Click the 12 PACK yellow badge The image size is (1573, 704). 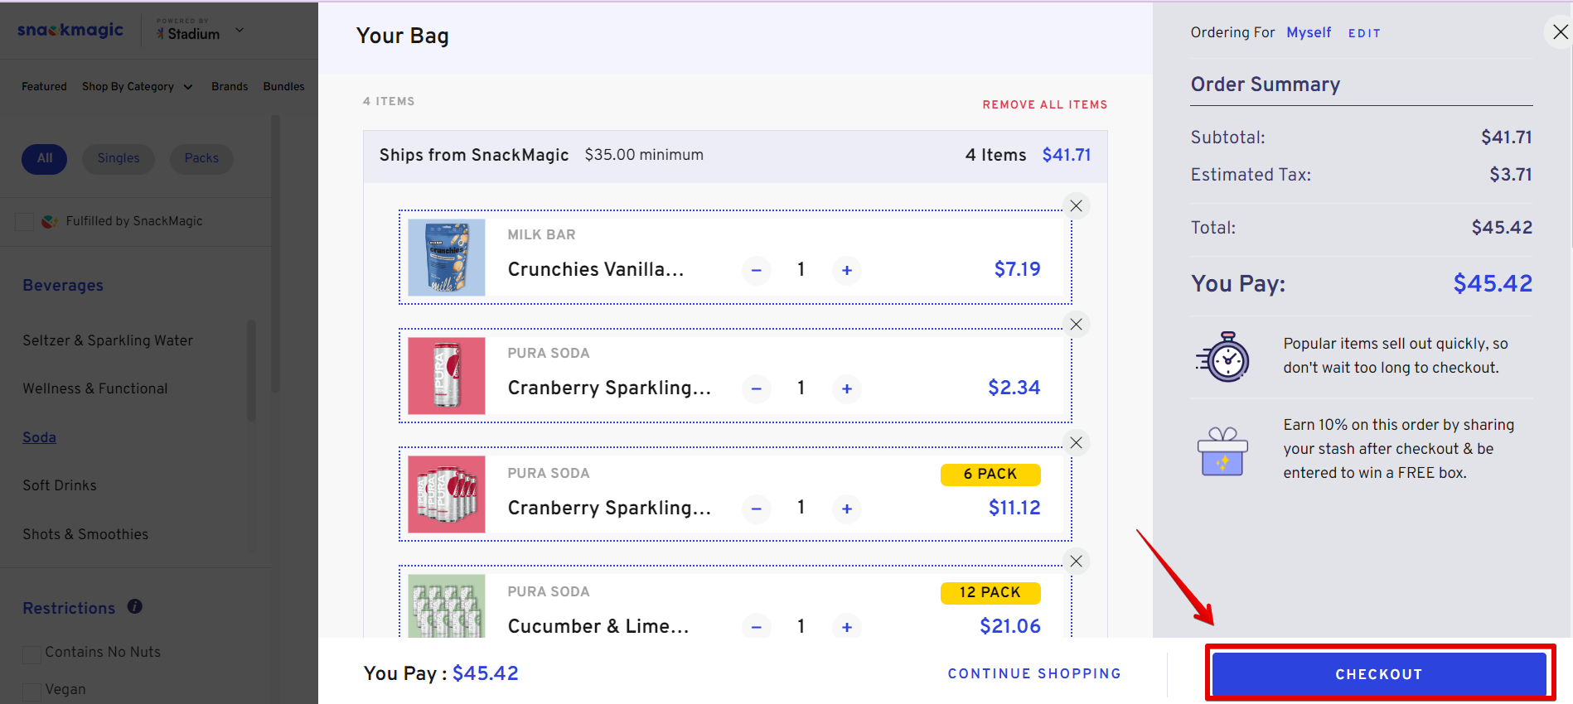990,593
